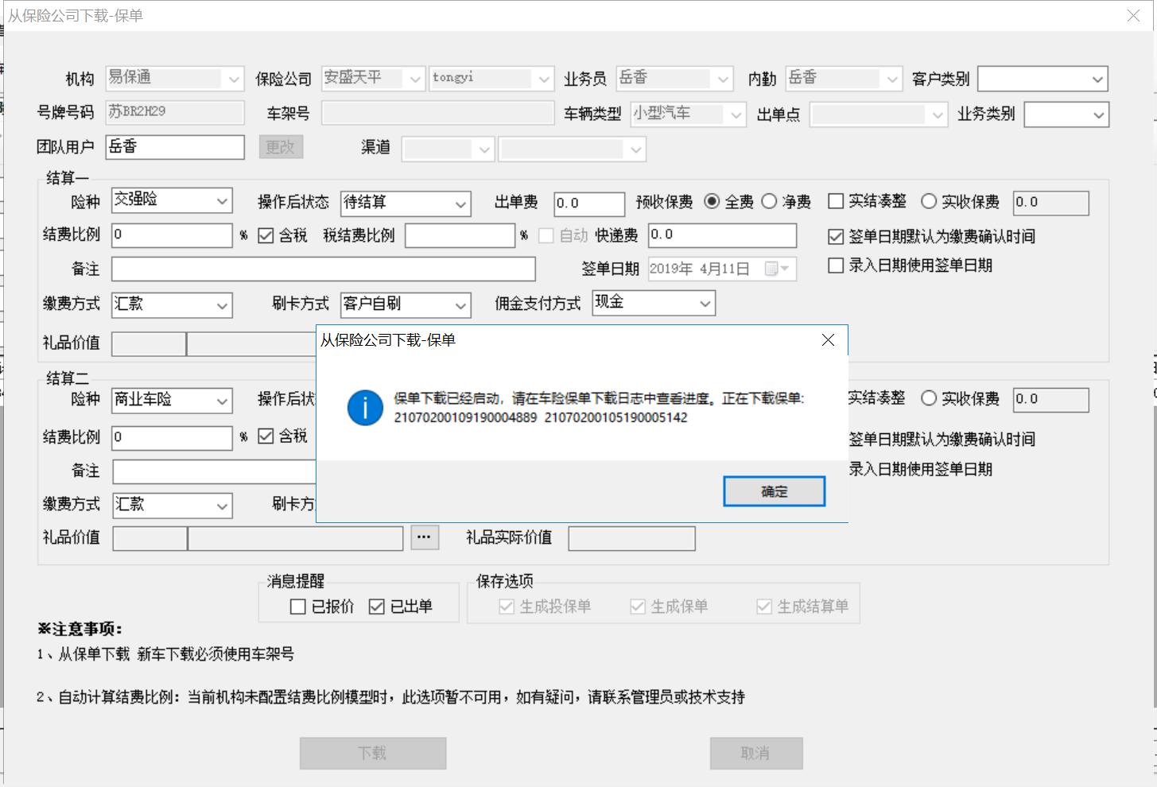Open the 车辆类型 dropdown showing 小型汽车
The image size is (1157, 787).
[689, 114]
